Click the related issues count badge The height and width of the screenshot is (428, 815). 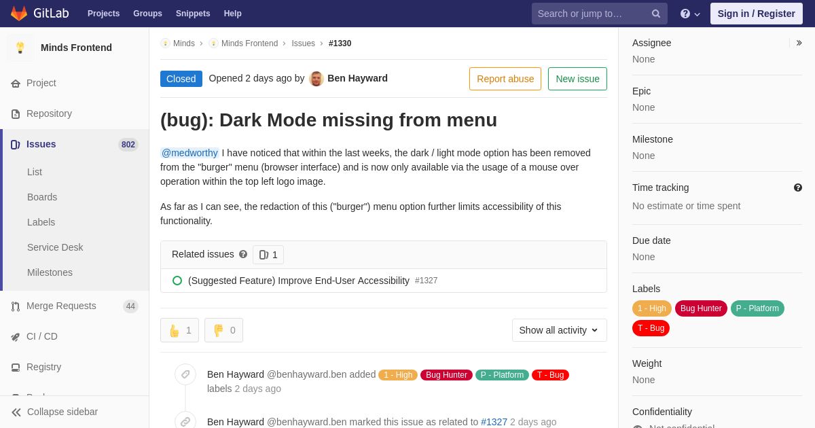click(x=268, y=255)
